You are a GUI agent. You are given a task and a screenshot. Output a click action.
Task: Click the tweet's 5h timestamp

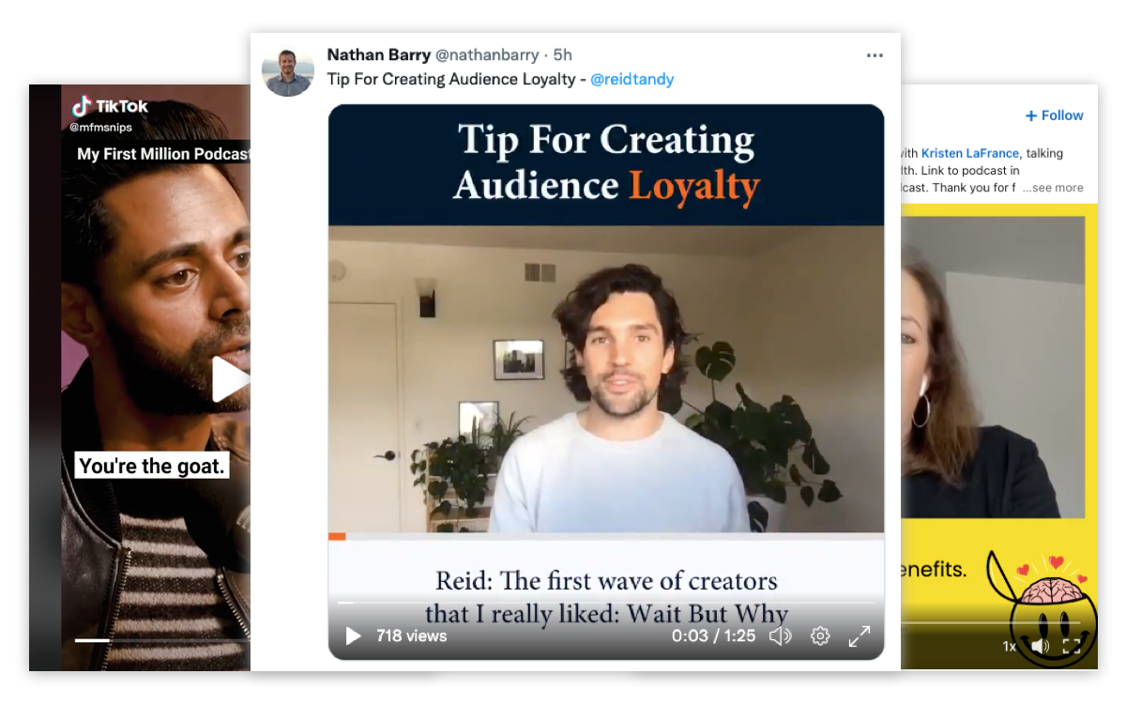(x=562, y=55)
